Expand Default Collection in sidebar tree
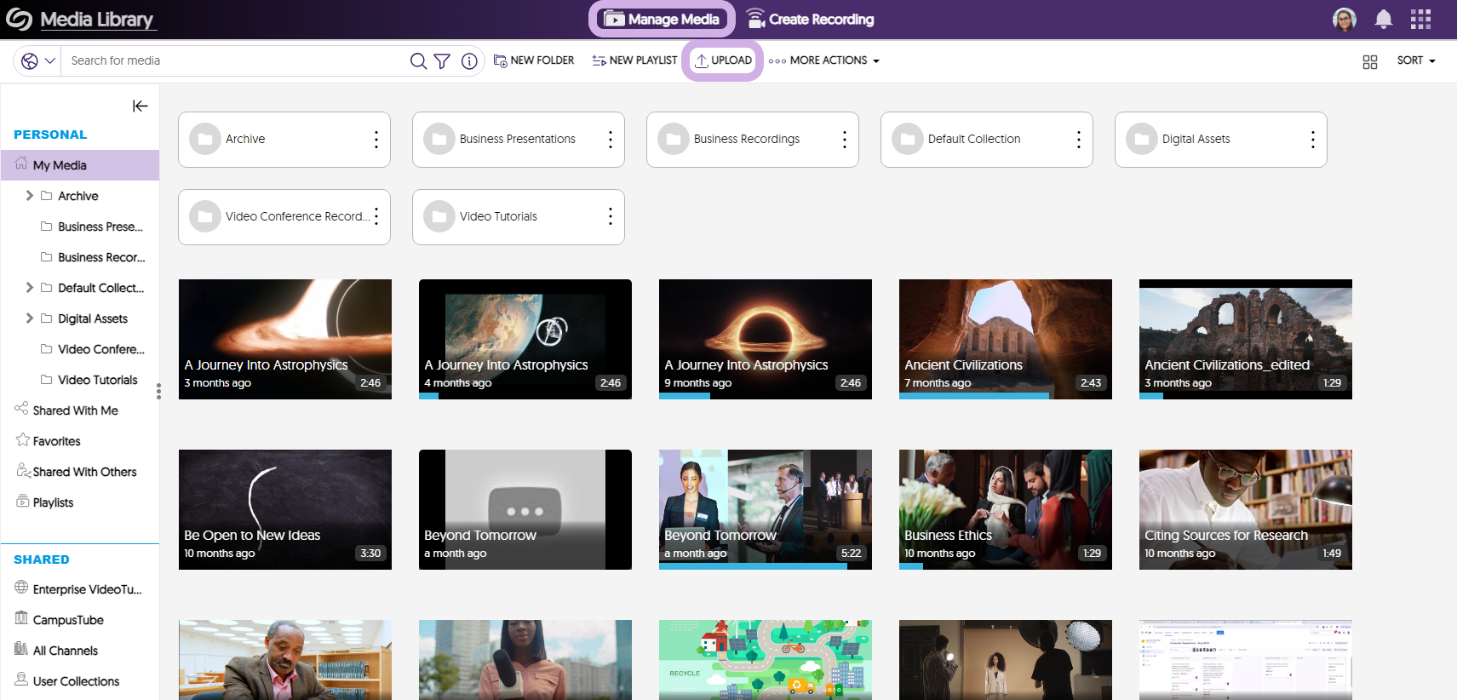The width and height of the screenshot is (1457, 700). (30, 288)
